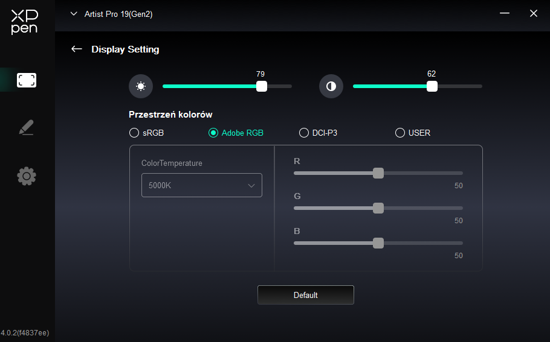Click the brightness sun icon
This screenshot has width=550, height=342.
click(x=141, y=86)
